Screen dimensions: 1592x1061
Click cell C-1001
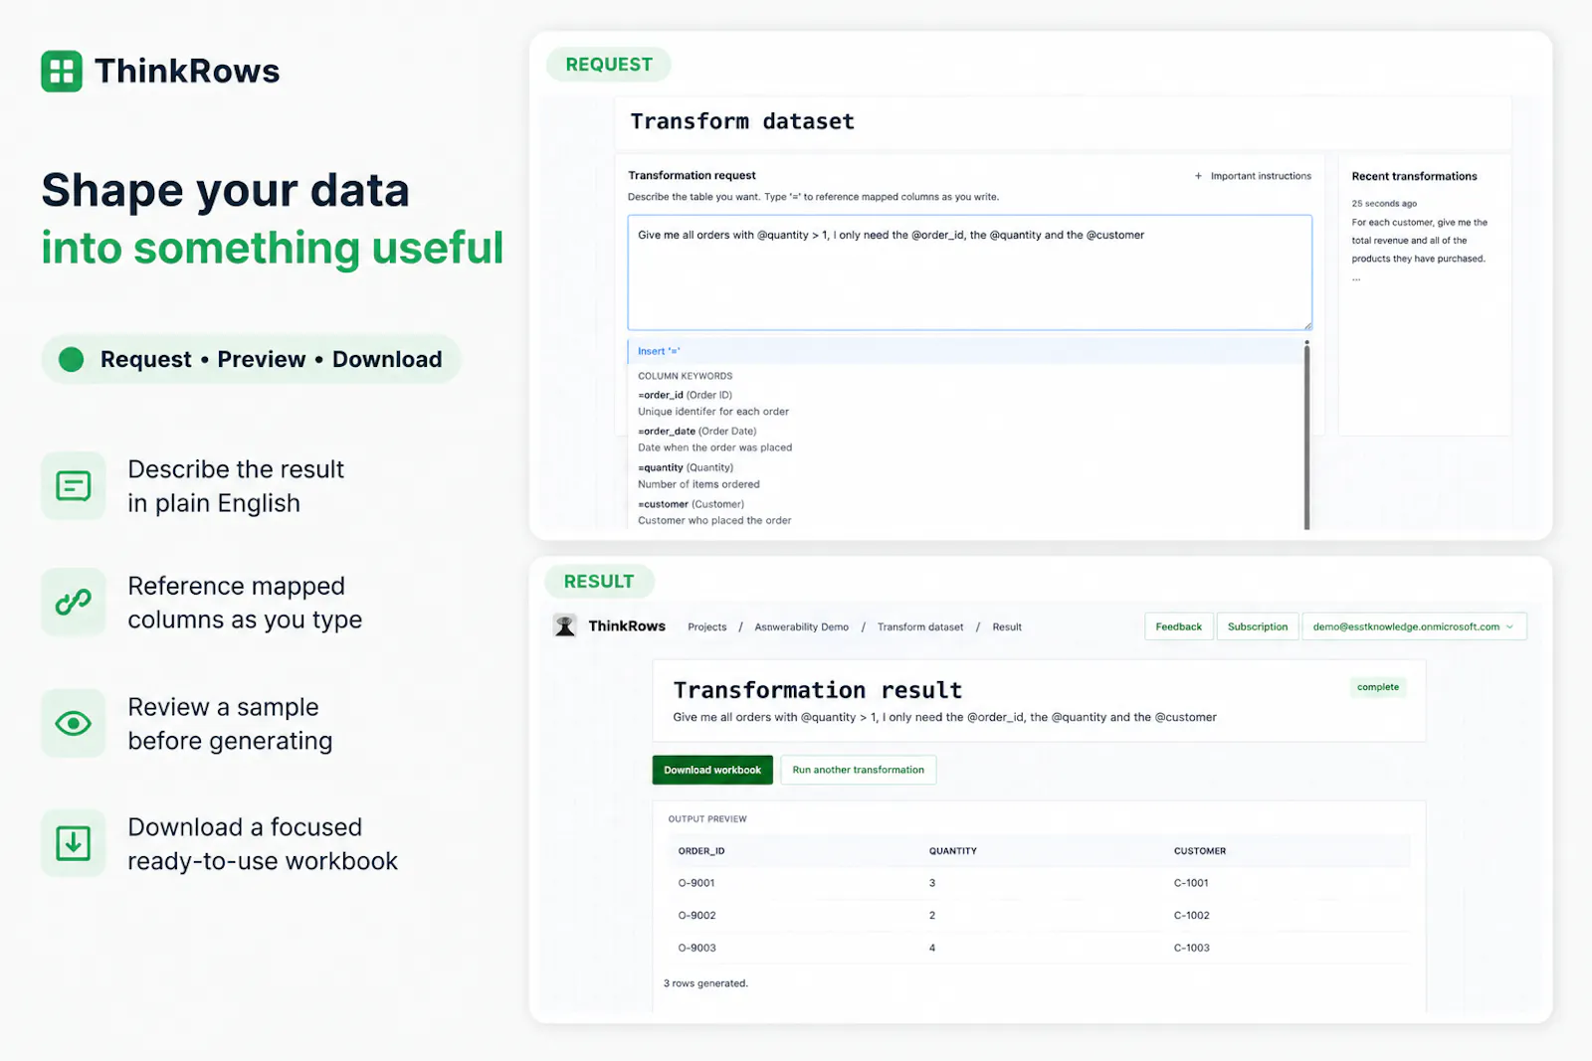tap(1191, 883)
